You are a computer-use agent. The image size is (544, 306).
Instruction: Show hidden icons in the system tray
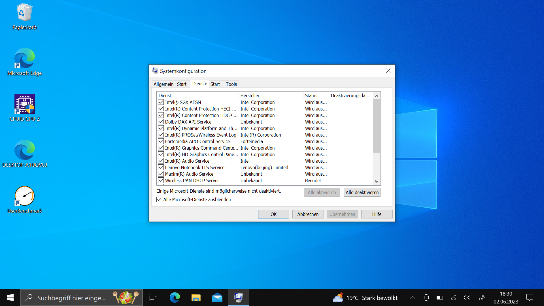pyautogui.click(x=413, y=297)
